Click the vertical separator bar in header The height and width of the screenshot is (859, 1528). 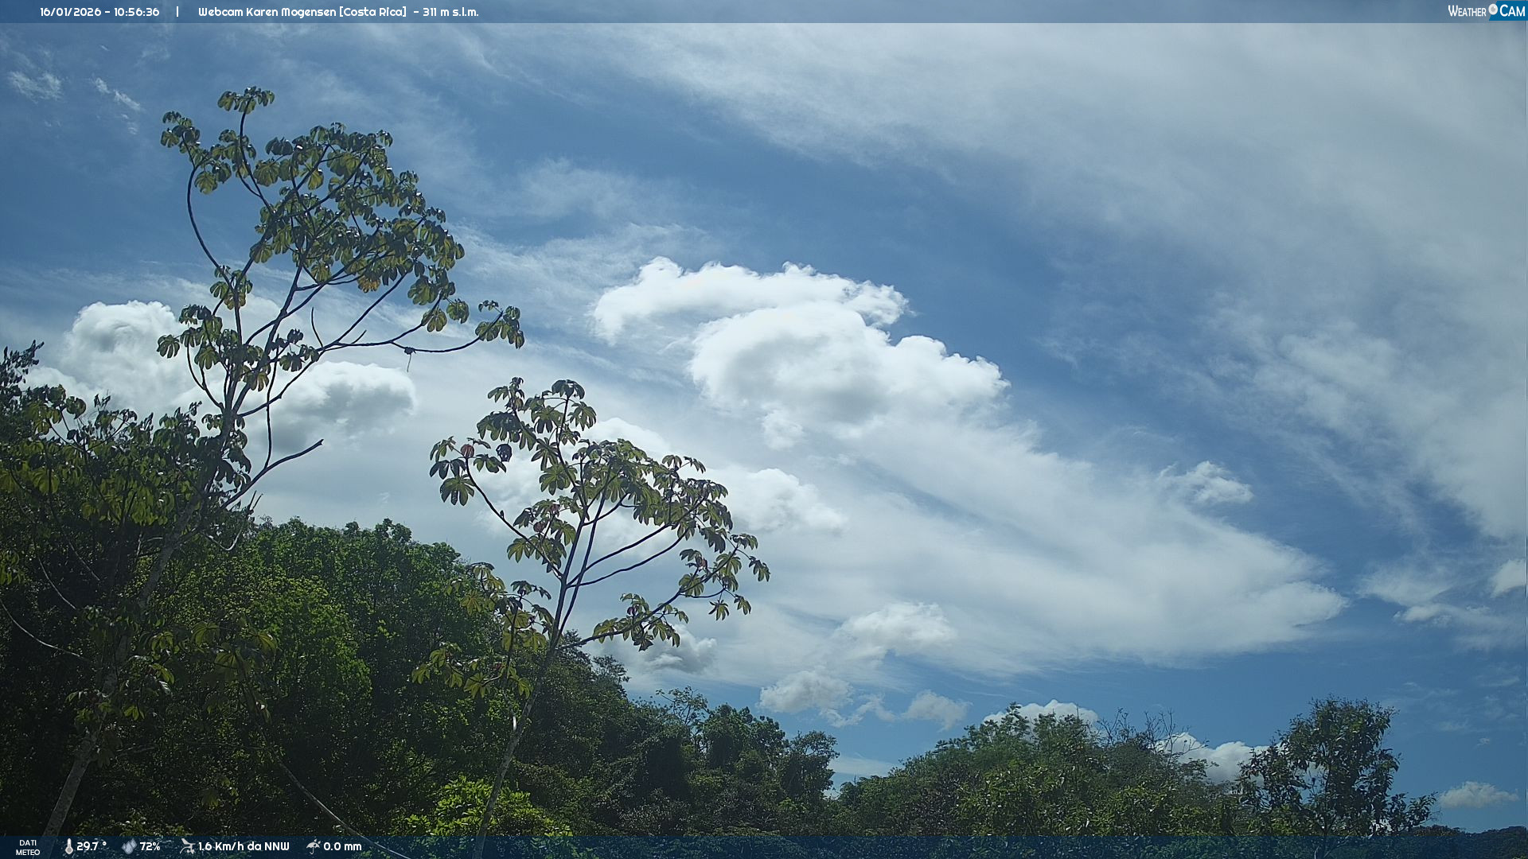pyautogui.click(x=177, y=12)
